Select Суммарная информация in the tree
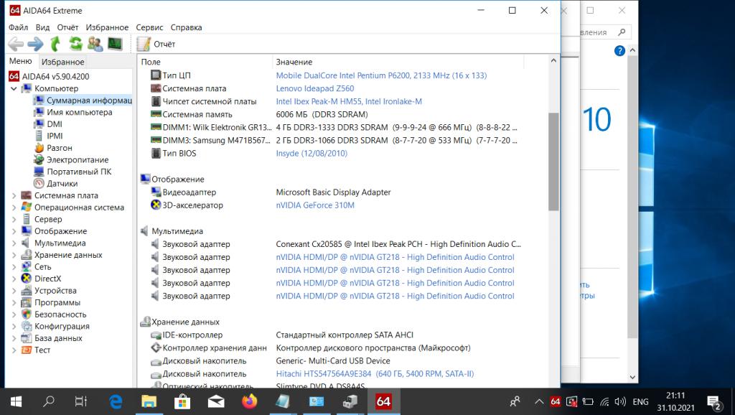 83,100
